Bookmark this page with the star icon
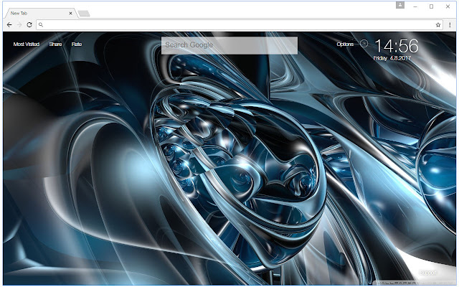Screen dimensions: 459x287 438,25
